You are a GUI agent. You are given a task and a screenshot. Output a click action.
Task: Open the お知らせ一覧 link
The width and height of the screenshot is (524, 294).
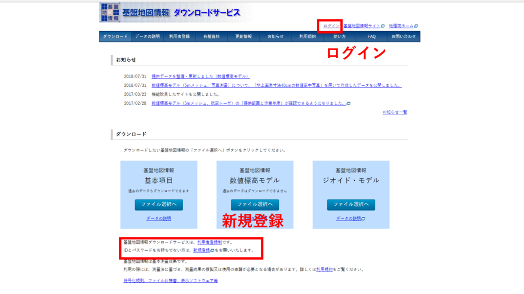click(x=395, y=112)
